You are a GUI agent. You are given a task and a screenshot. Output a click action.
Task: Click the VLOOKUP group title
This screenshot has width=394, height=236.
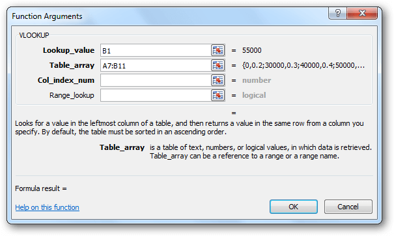point(34,35)
